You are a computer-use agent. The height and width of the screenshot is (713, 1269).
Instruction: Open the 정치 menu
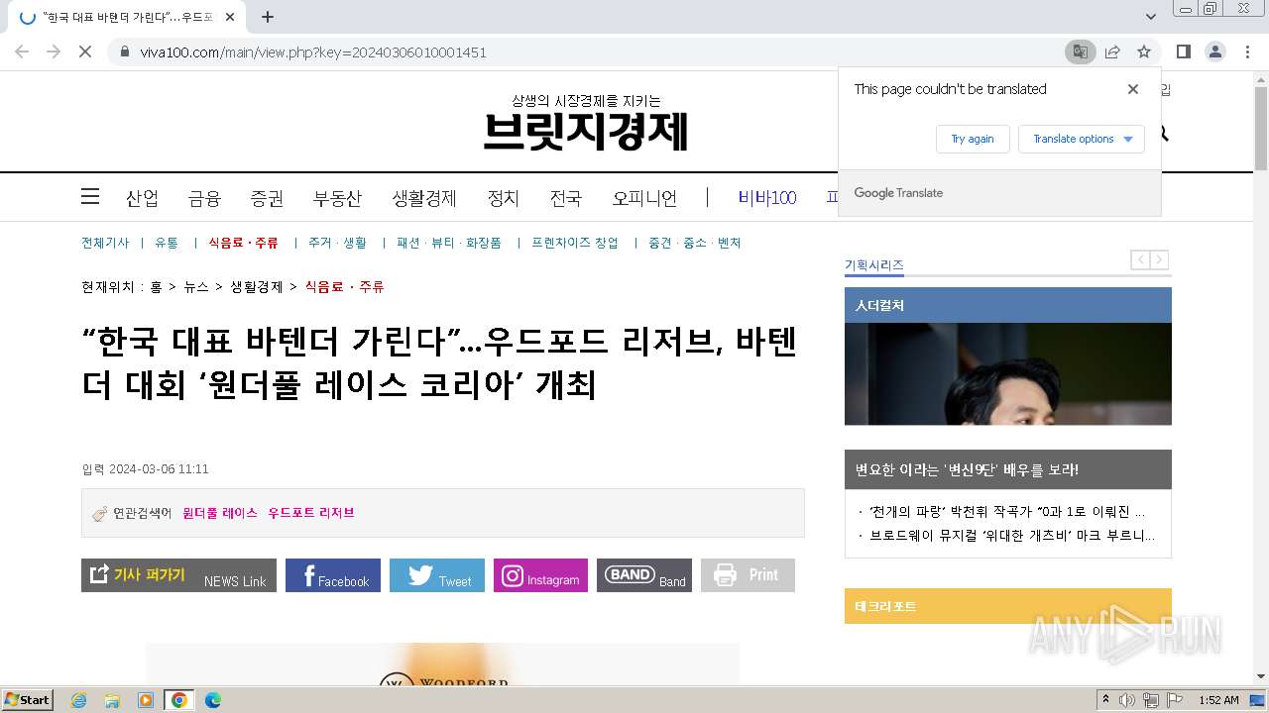tap(503, 198)
